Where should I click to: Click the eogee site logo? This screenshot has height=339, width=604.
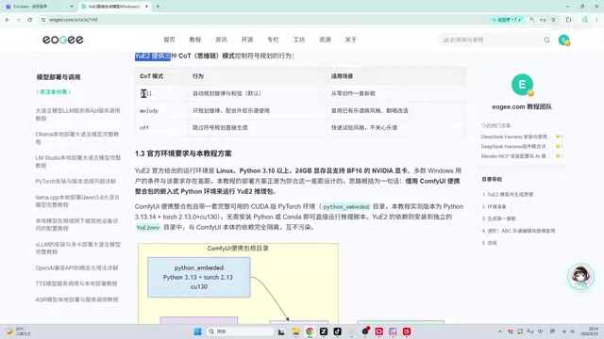(x=63, y=40)
